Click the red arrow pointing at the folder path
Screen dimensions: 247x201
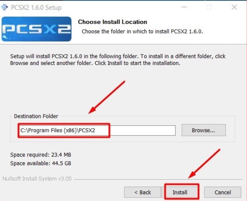[x=106, y=97]
